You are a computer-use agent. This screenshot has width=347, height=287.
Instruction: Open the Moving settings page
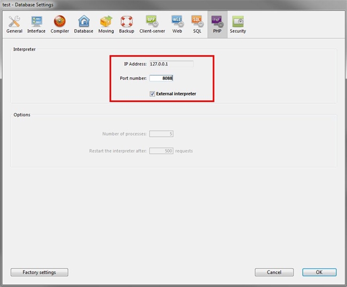click(106, 24)
